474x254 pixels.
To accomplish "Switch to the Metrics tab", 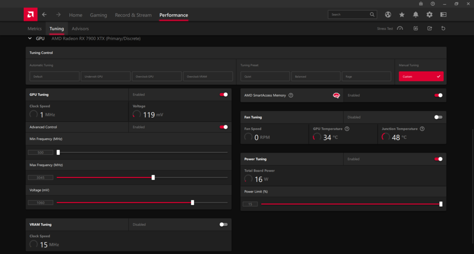I will (x=35, y=28).
